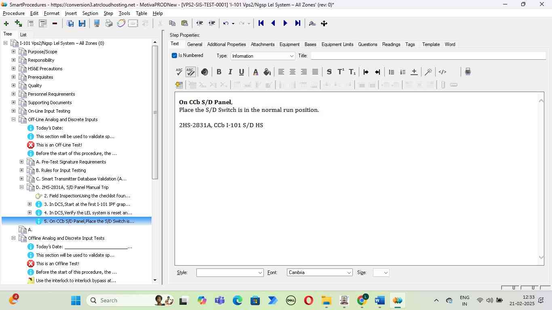Click the HTML source code icon
This screenshot has width=552, height=310.
442,72
